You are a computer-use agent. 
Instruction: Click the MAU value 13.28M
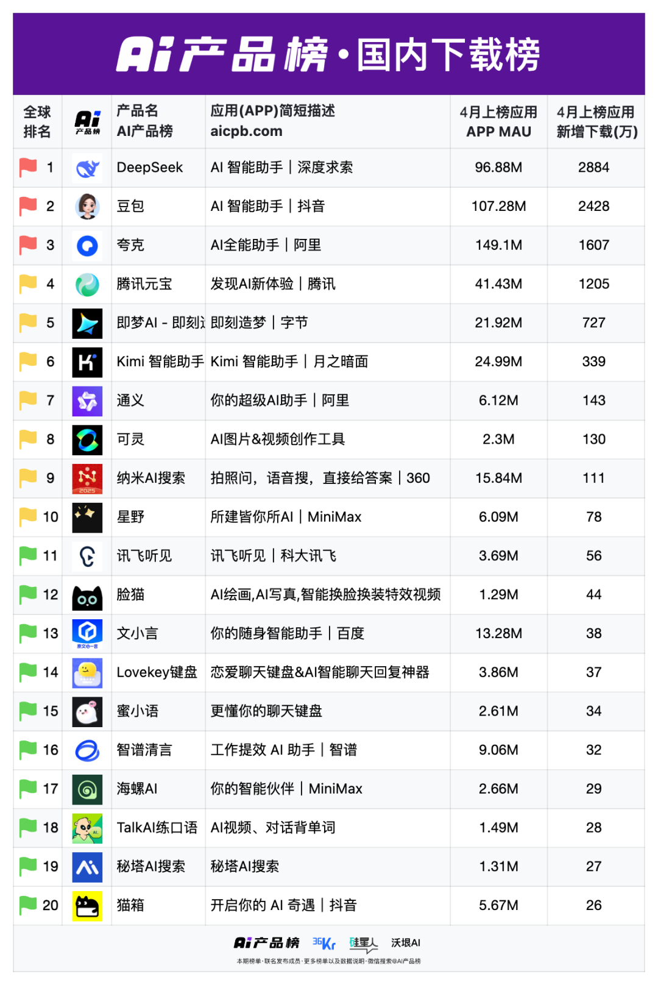click(x=498, y=634)
